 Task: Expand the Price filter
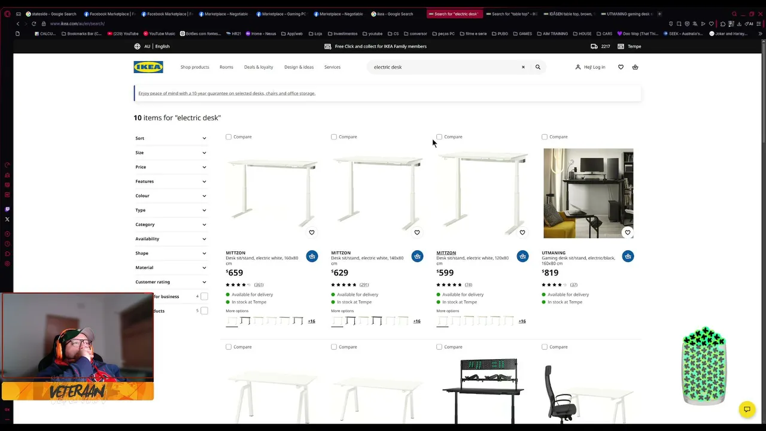point(171,167)
